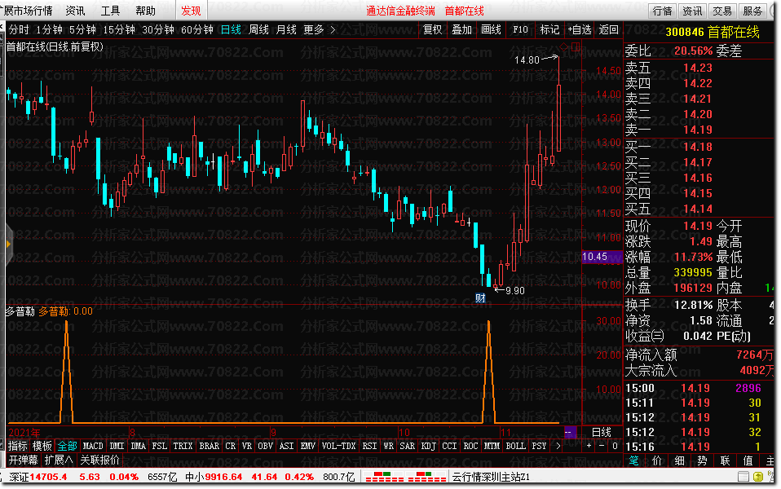781x489 pixels.
Task: Click 返回 to go back
Action: click(609, 30)
